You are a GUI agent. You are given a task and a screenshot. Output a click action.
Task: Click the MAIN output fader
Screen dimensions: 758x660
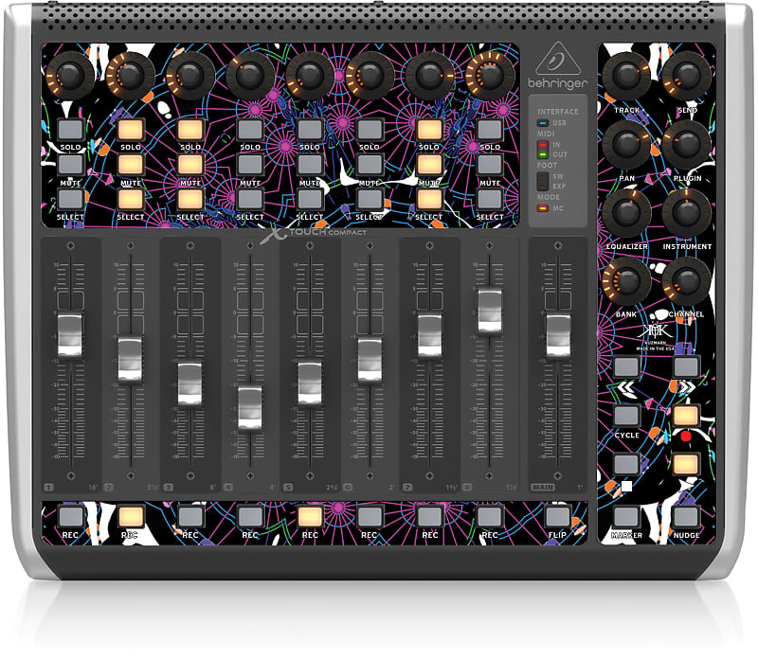point(558,336)
